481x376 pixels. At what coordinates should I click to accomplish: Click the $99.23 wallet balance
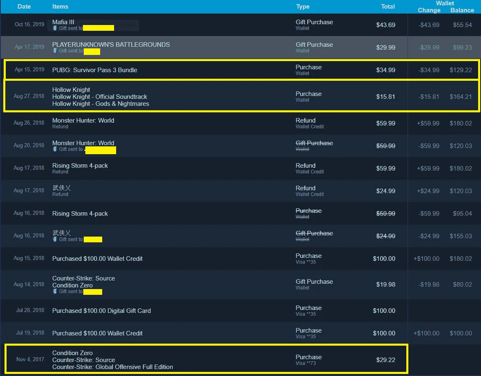pos(462,48)
